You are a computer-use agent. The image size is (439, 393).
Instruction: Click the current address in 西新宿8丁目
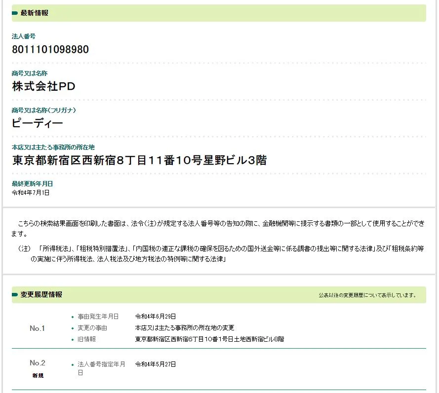(139, 160)
